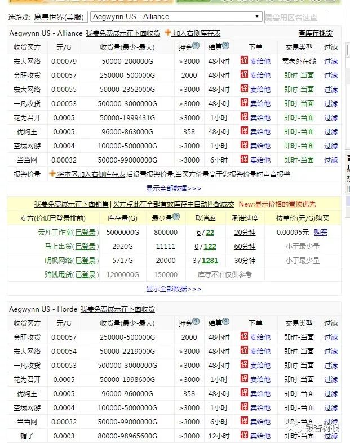The image size is (350, 443).
Task: Select the 收货量(最少-最大) Alliance column header
Action: click(127, 47)
